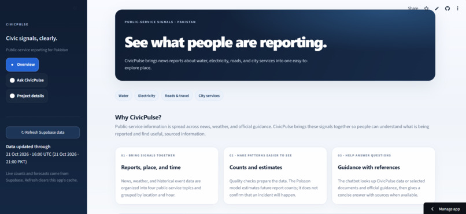Viewport: 466px width, 214px height.
Task: Select the Overview navigation option
Action: pos(23,65)
